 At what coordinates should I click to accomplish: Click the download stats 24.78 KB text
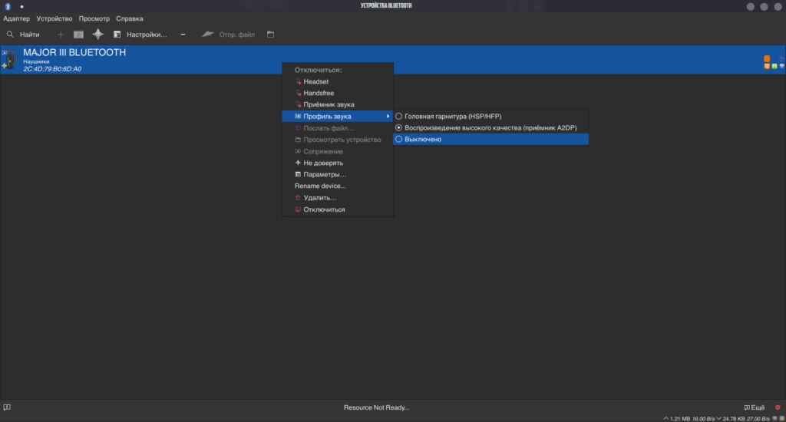click(733, 419)
